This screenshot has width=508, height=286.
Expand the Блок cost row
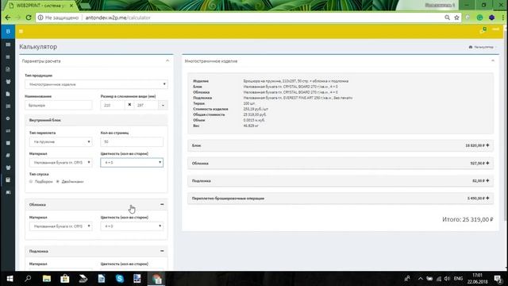point(341,145)
